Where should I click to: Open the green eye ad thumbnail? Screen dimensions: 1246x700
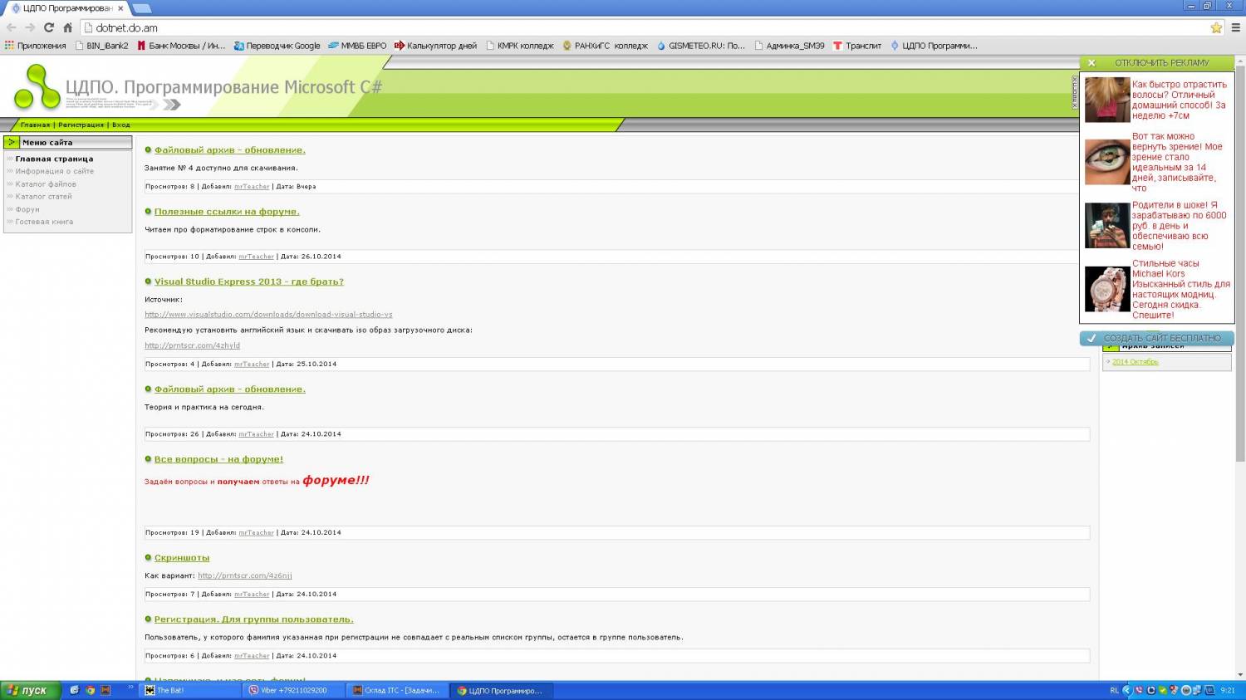coord(1107,161)
